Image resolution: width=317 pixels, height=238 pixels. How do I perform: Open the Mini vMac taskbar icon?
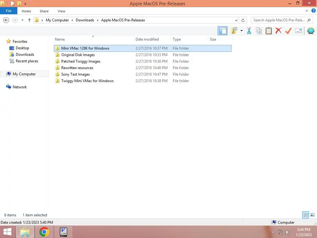(63, 232)
